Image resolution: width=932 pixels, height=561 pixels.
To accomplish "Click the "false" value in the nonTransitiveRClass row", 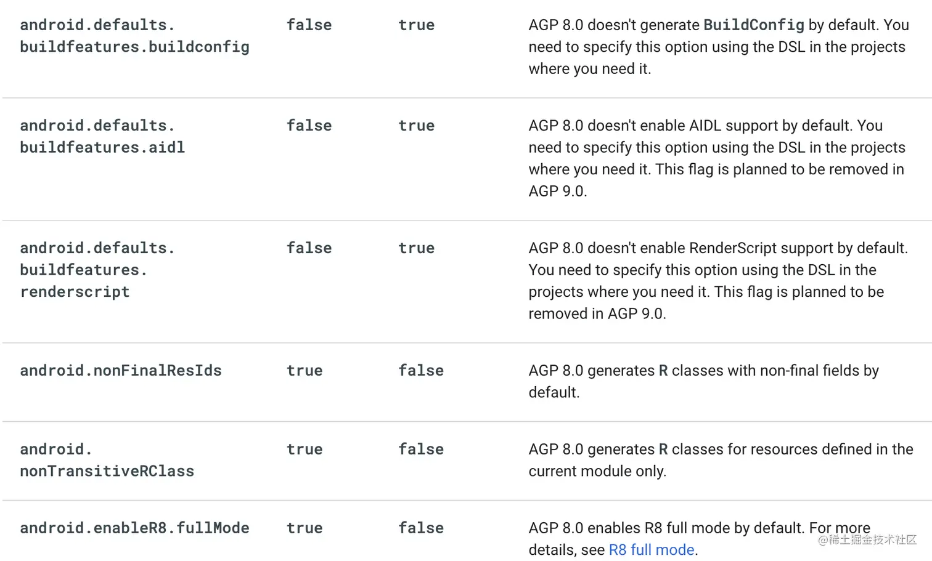I will 420,450.
